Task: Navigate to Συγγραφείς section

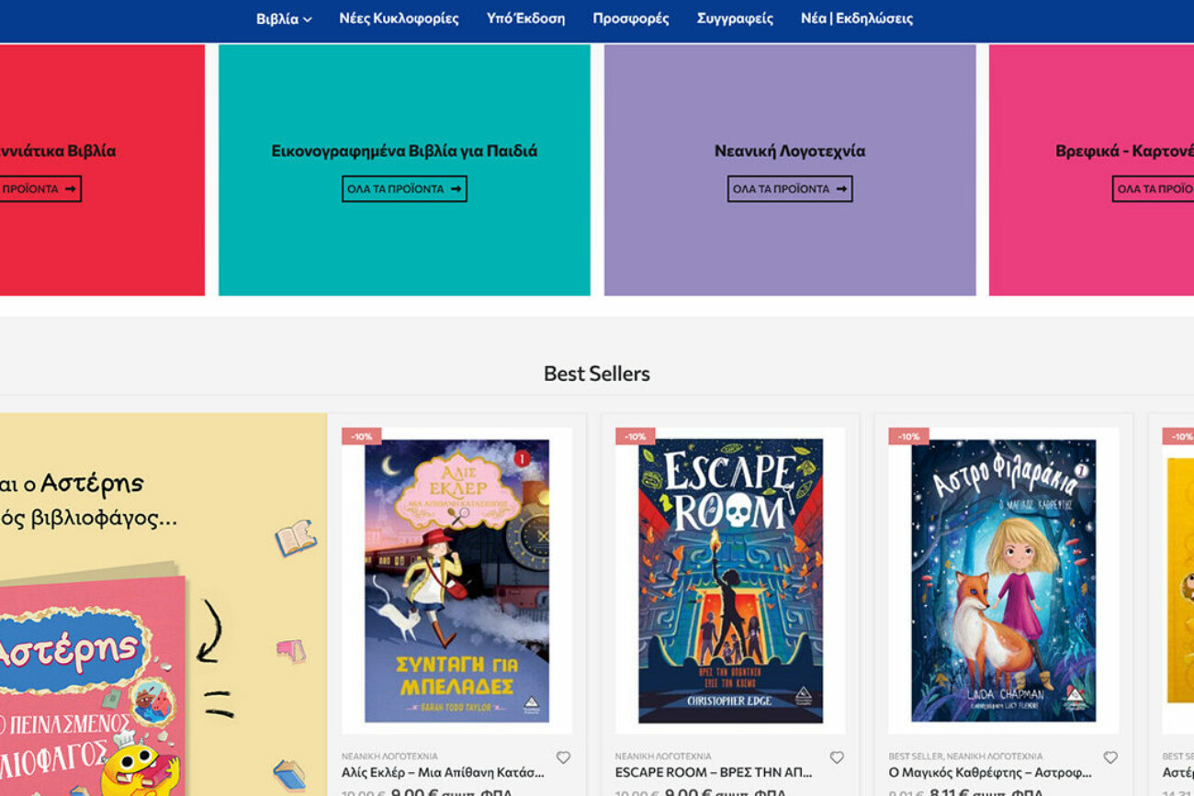Action: tap(735, 18)
